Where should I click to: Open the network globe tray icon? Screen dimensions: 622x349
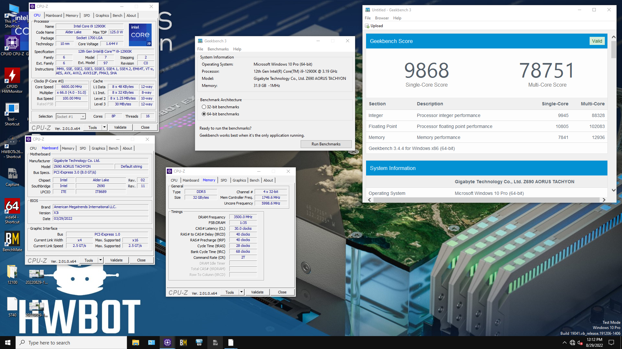572,343
